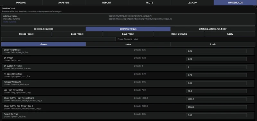Click the Save Preset button
The width and height of the screenshot is (257, 121).
coord(128,34)
